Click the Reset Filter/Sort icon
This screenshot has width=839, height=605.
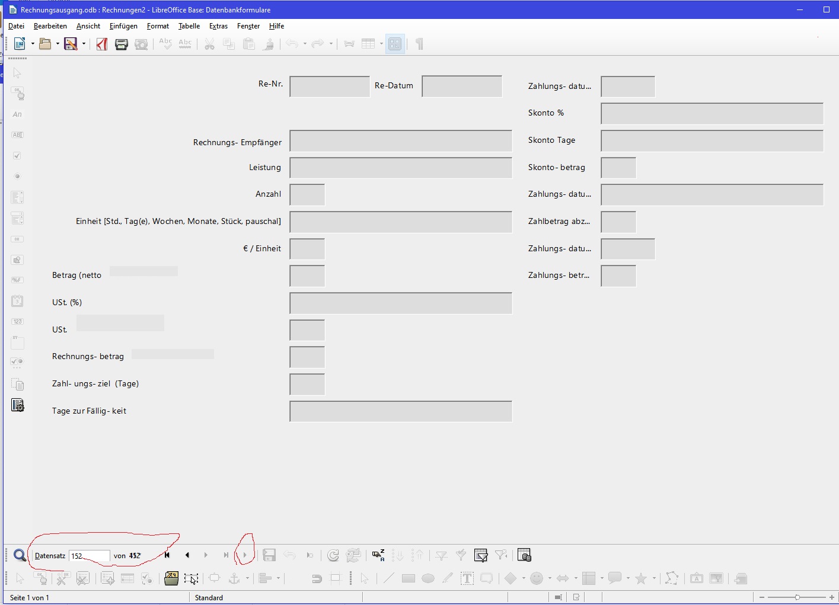(502, 555)
